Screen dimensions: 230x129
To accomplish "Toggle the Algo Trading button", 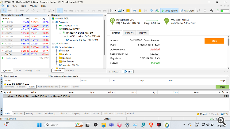I will [170, 11].
